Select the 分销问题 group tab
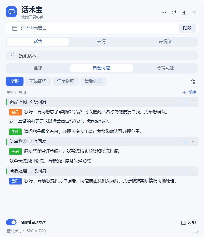This screenshot has height=237, width=204. [x=165, y=68]
